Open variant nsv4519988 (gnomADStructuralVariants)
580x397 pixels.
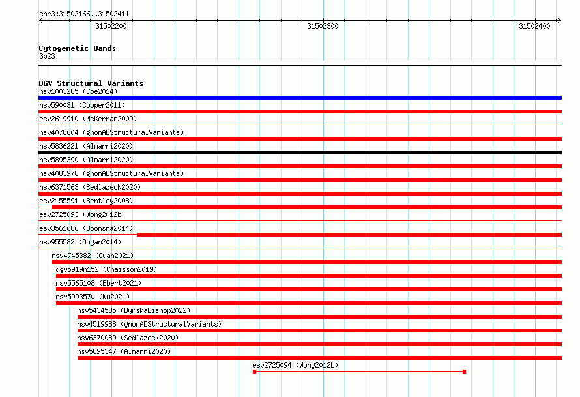tap(149, 324)
